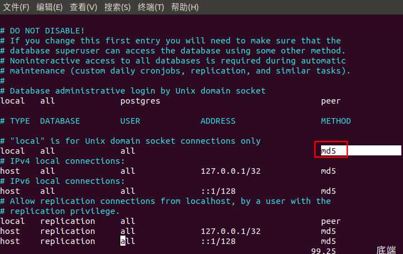
Task: Click the cursor-highlighted "all" on the last line
Action: [128, 241]
